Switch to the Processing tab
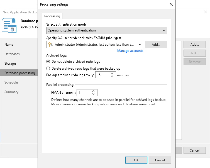 coord(52,16)
